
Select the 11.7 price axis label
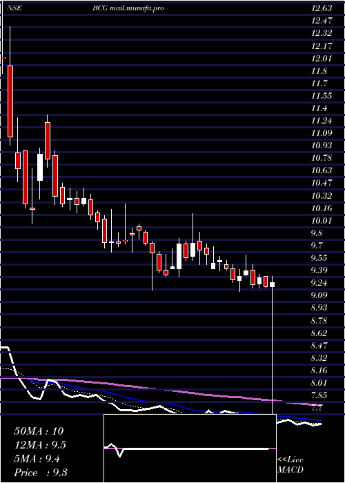pos(319,83)
